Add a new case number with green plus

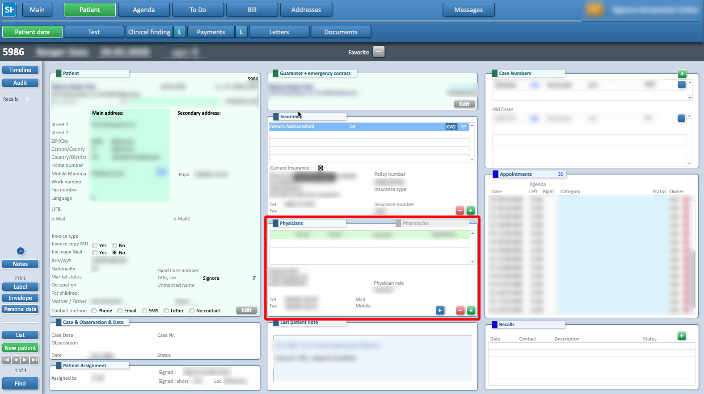click(x=682, y=74)
